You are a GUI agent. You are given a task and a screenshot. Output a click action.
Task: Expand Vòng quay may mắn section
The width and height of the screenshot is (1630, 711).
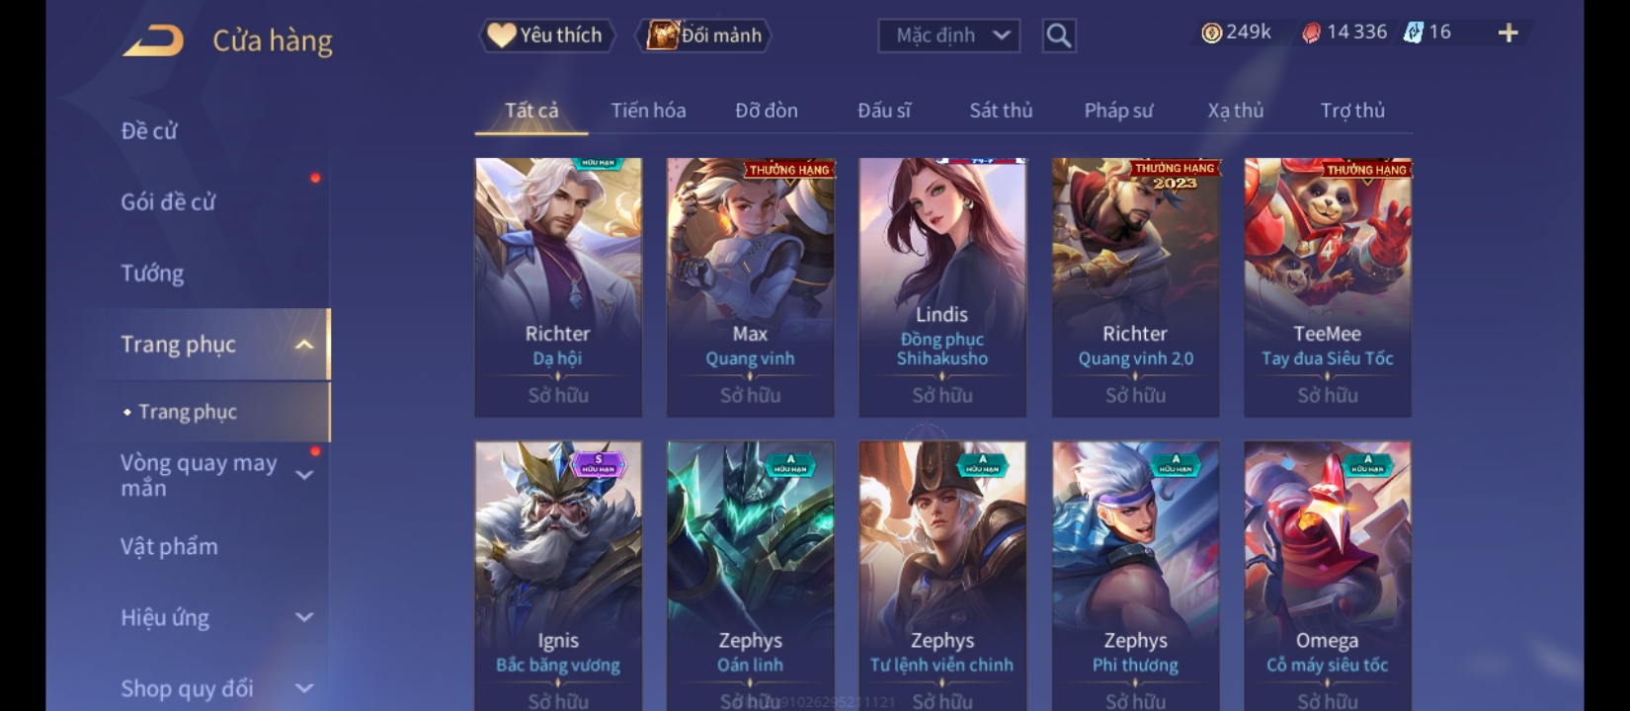pos(304,475)
